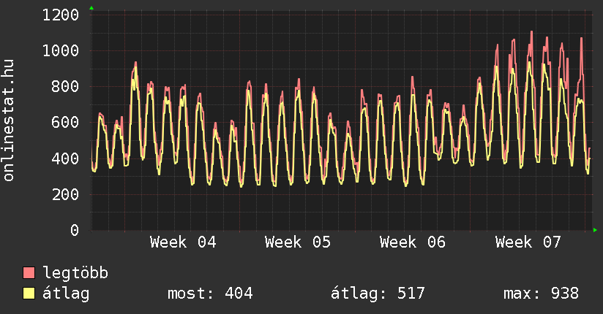The image size is (603, 314).
Task: Select the Week 06 axis label
Action: [x=413, y=242]
